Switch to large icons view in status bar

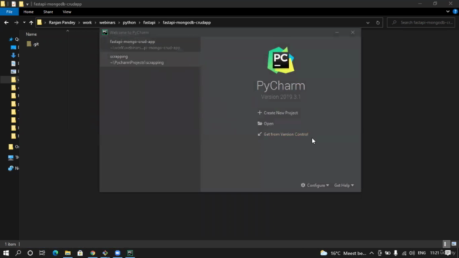point(454,244)
